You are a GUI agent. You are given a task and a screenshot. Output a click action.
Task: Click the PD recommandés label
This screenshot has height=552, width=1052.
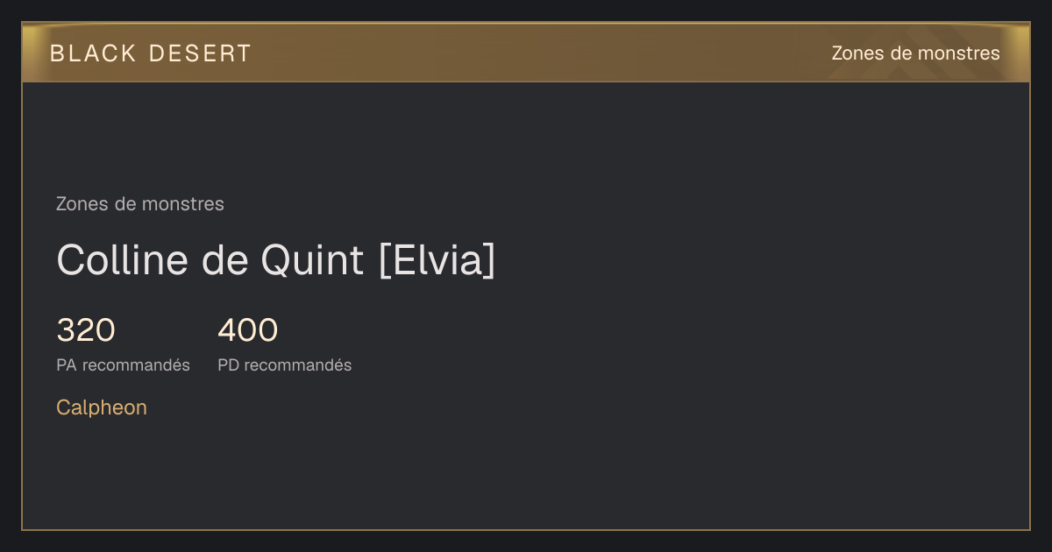[285, 365]
